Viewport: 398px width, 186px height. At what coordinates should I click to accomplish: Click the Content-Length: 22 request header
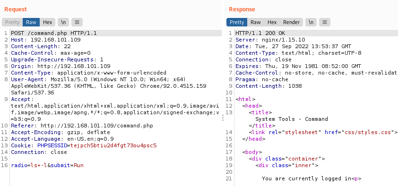point(41,46)
